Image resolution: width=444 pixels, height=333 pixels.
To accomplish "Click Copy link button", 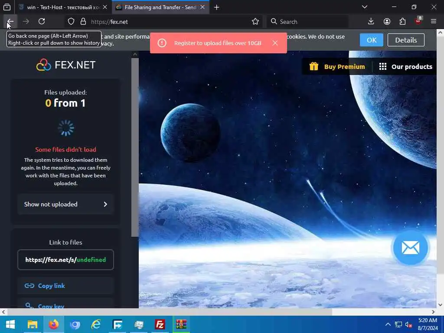I will click(x=66, y=286).
